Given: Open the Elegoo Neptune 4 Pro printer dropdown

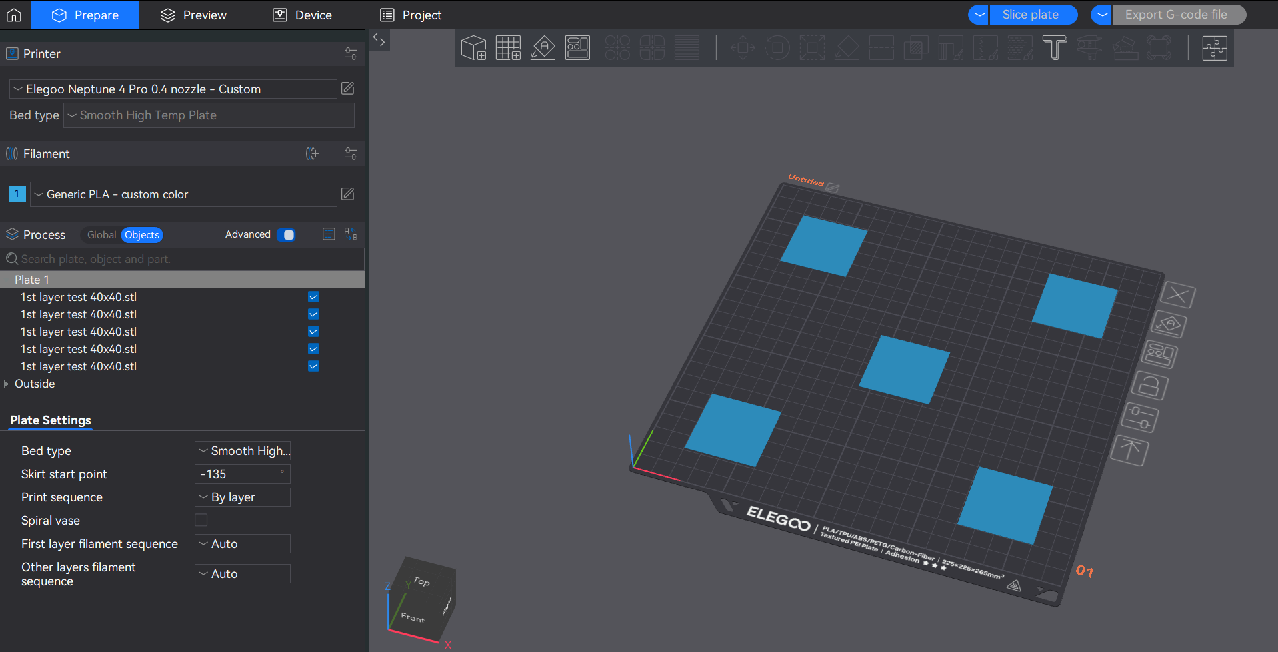Looking at the screenshot, I should (173, 89).
